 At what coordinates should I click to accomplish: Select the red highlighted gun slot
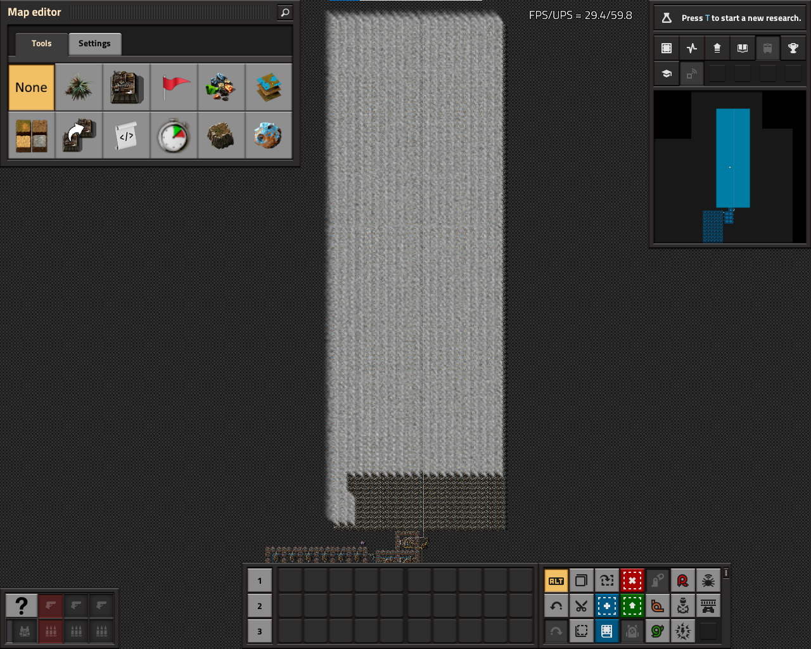click(x=51, y=606)
